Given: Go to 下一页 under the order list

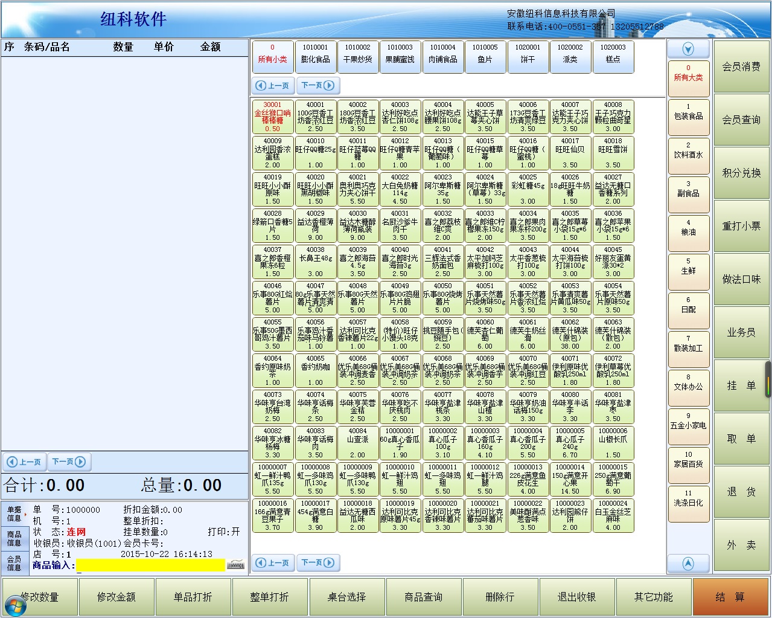Looking at the screenshot, I should (68, 462).
